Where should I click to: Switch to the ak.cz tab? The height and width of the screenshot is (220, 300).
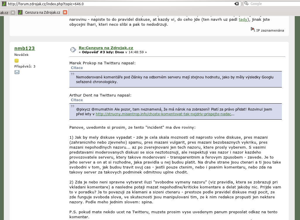click(x=4, y=13)
